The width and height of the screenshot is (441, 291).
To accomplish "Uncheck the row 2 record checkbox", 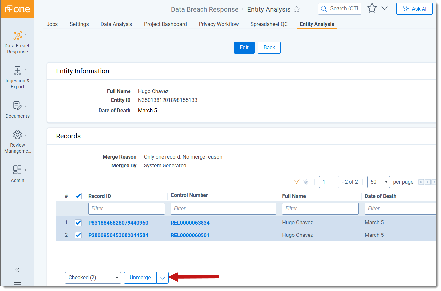I will tap(78, 235).
